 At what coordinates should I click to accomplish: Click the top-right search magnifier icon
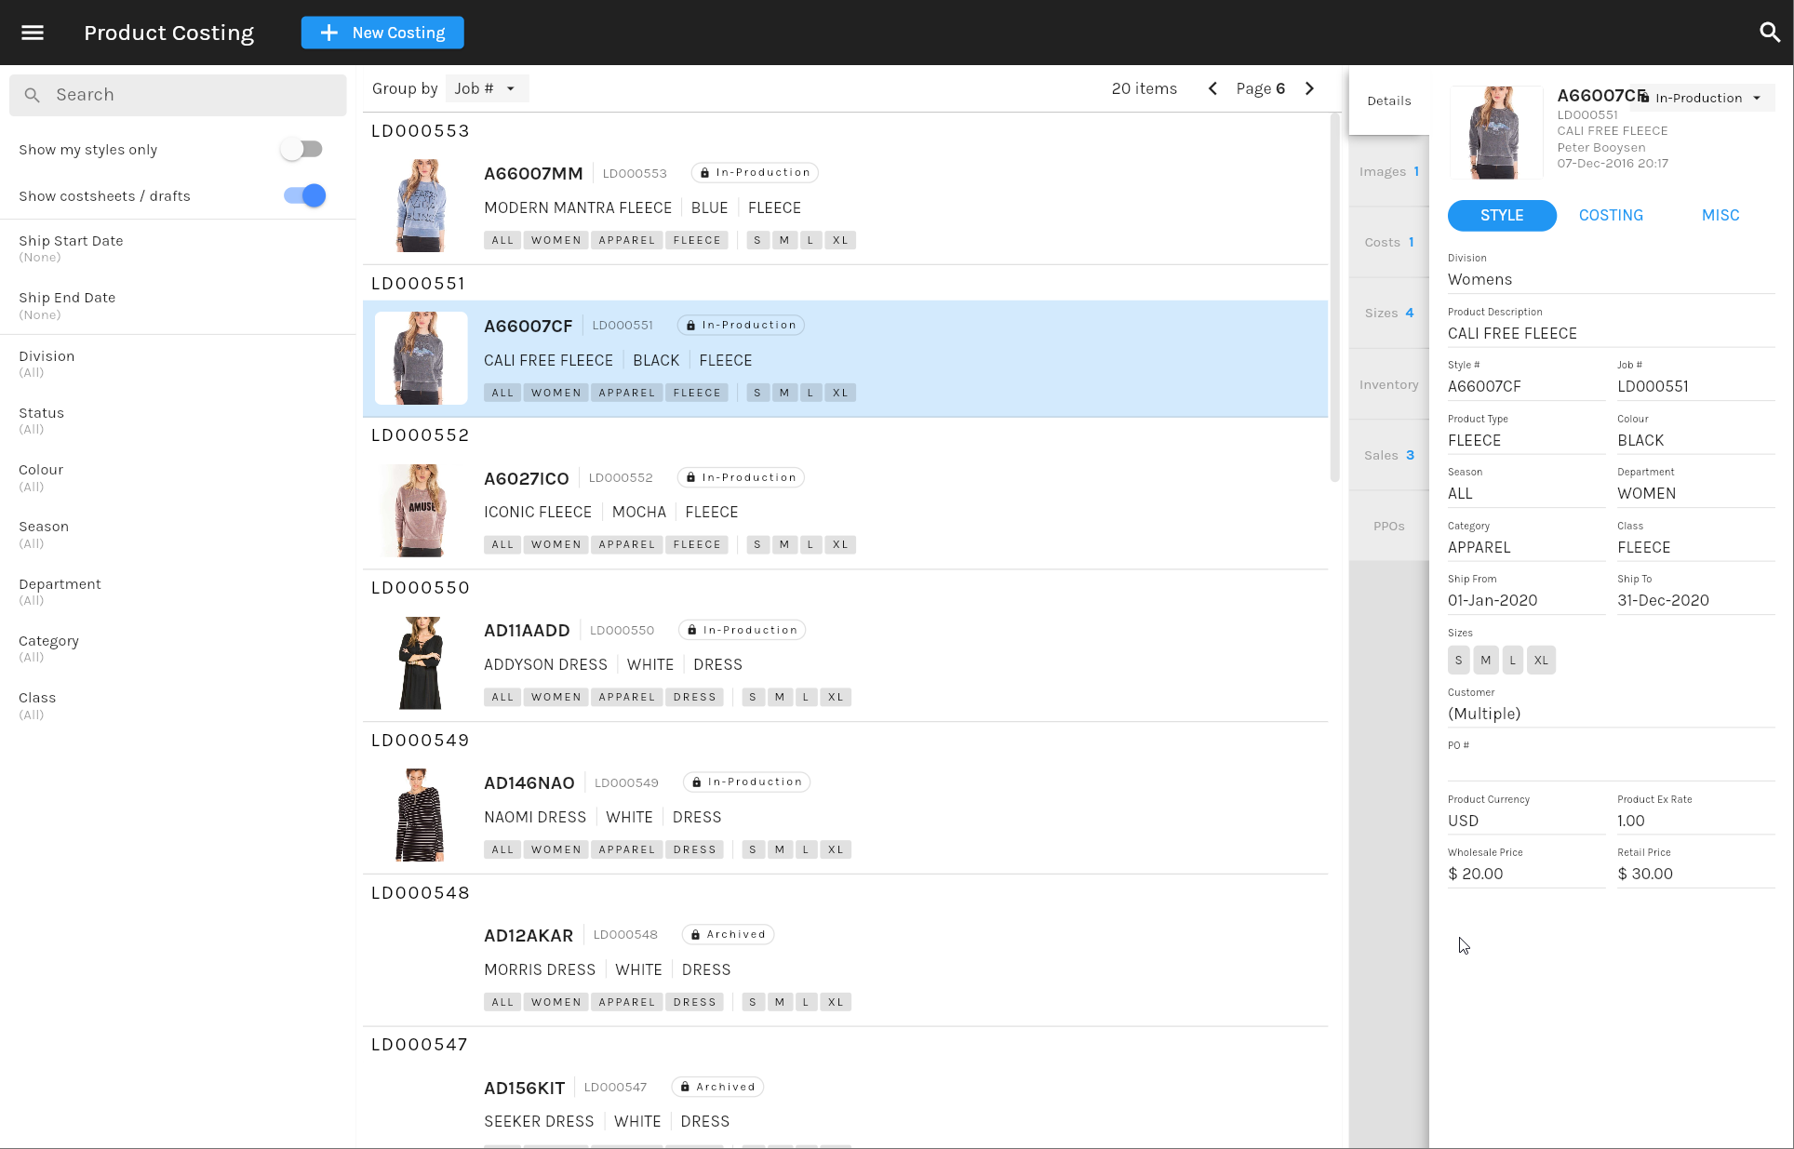[1769, 33]
